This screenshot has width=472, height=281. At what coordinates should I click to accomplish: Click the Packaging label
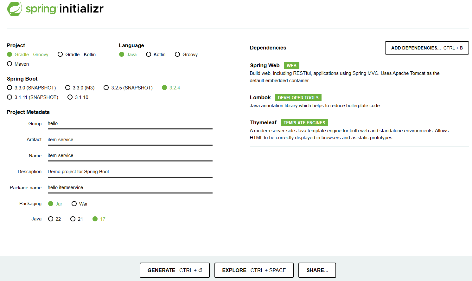(x=30, y=204)
